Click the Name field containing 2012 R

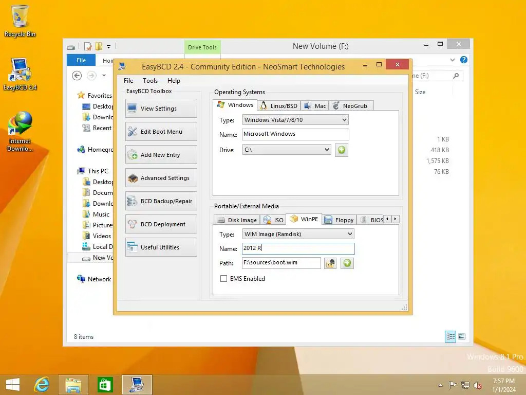point(298,248)
